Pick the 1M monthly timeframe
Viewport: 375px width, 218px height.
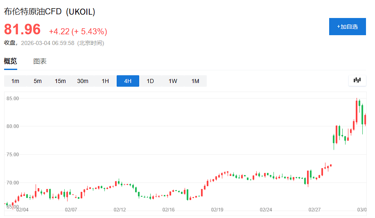195,81
